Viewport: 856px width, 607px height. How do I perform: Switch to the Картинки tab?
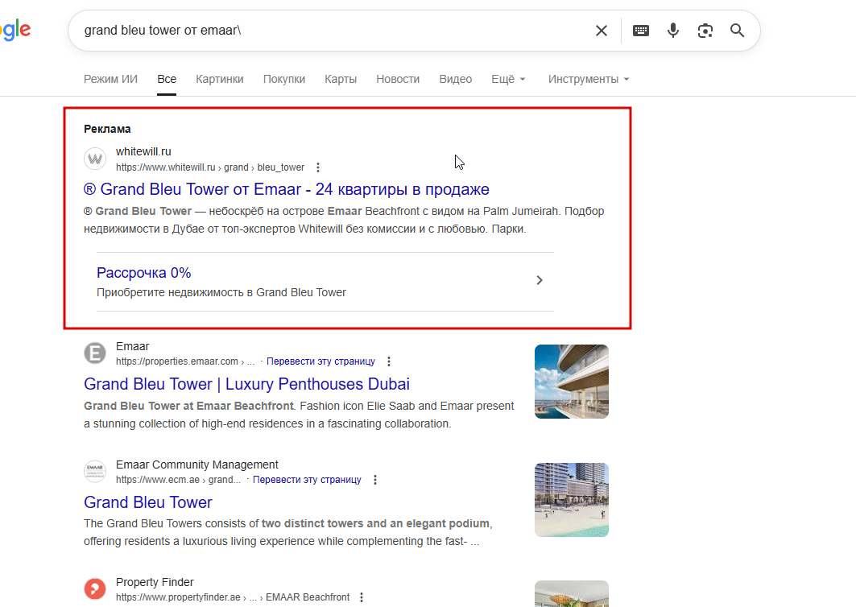coord(220,79)
